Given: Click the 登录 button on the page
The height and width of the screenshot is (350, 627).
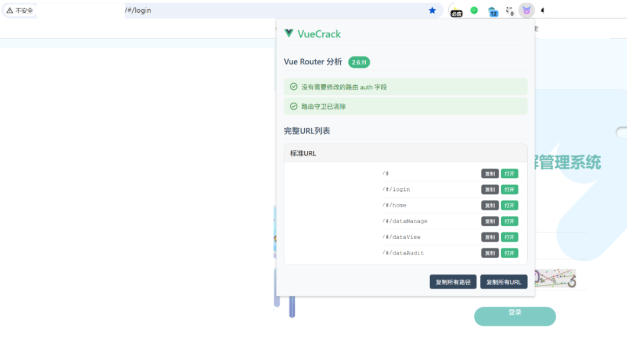Looking at the screenshot, I should (x=514, y=316).
